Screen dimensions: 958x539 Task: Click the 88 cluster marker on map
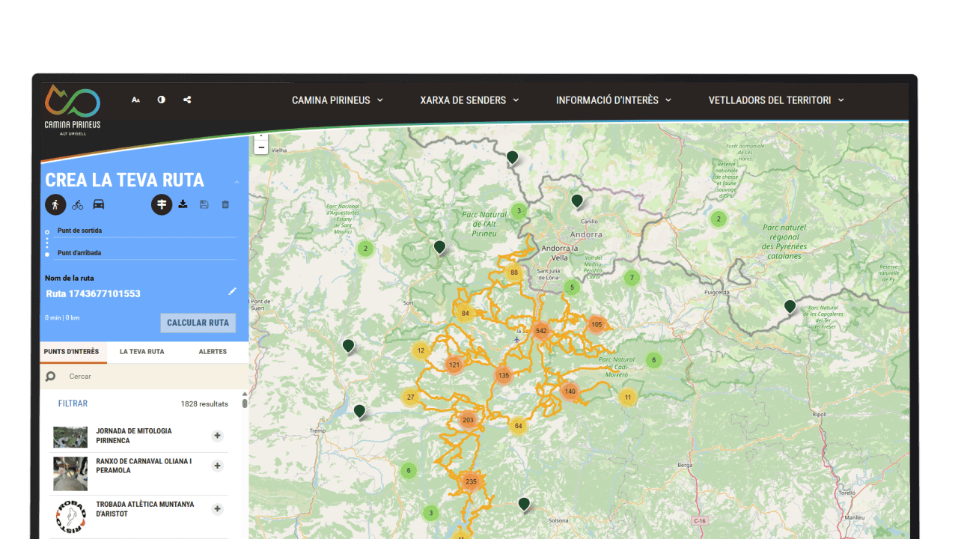pos(513,272)
